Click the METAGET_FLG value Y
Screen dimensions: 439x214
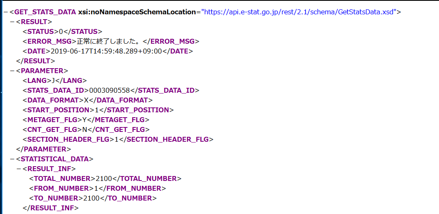coord(79,120)
